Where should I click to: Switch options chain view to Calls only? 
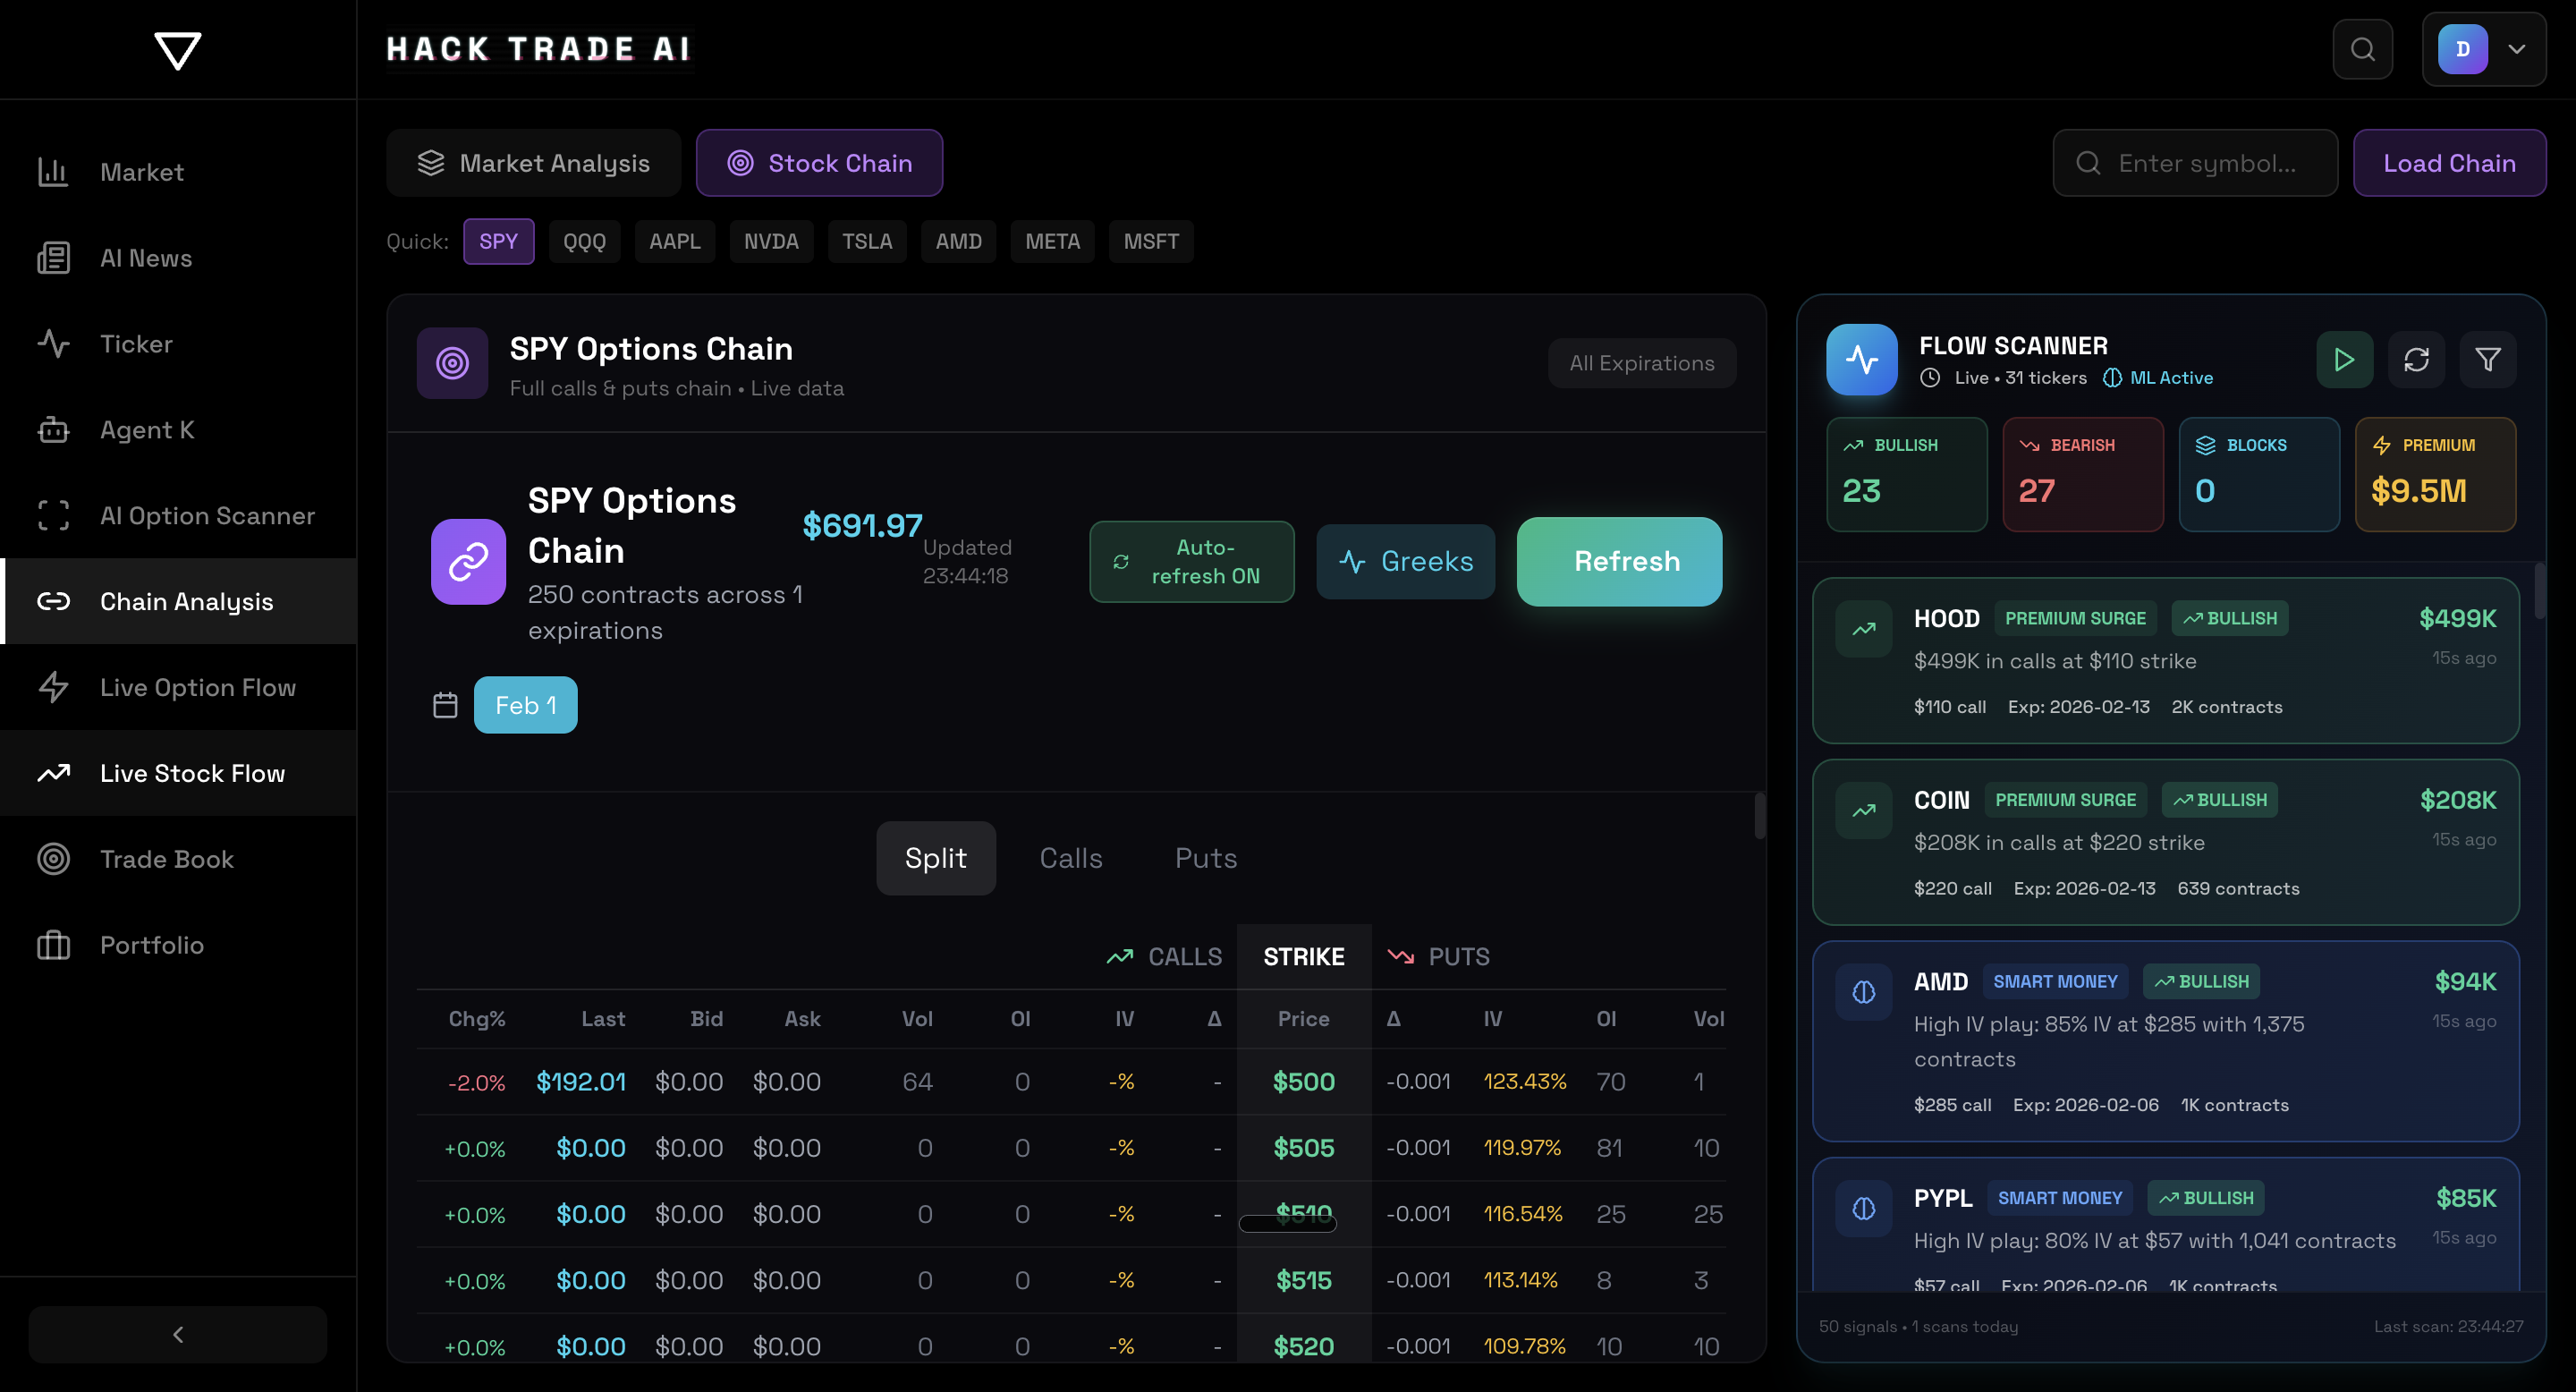coord(1071,858)
